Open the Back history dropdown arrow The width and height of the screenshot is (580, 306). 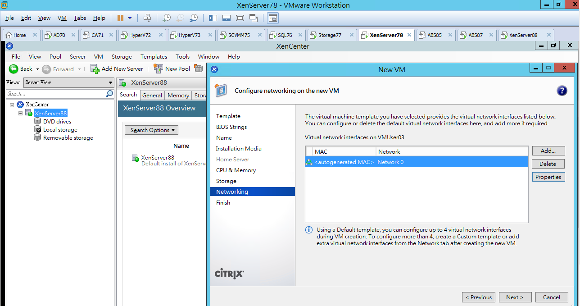pyautogui.click(x=37, y=69)
